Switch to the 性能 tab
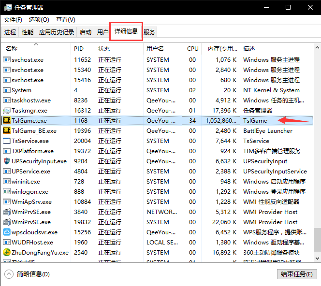Viewport: 321px width, 286px height. (x=28, y=32)
